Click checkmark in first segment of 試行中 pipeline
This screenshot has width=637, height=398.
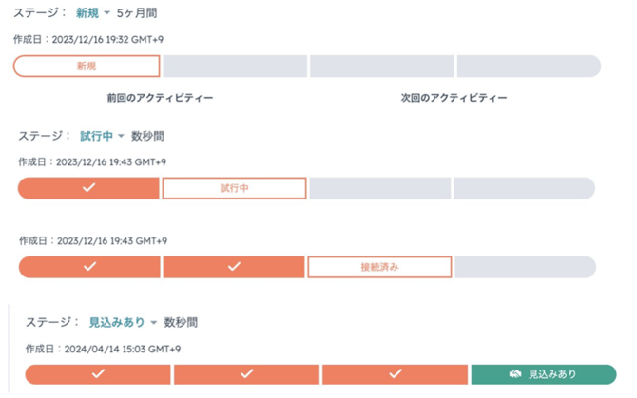(88, 188)
